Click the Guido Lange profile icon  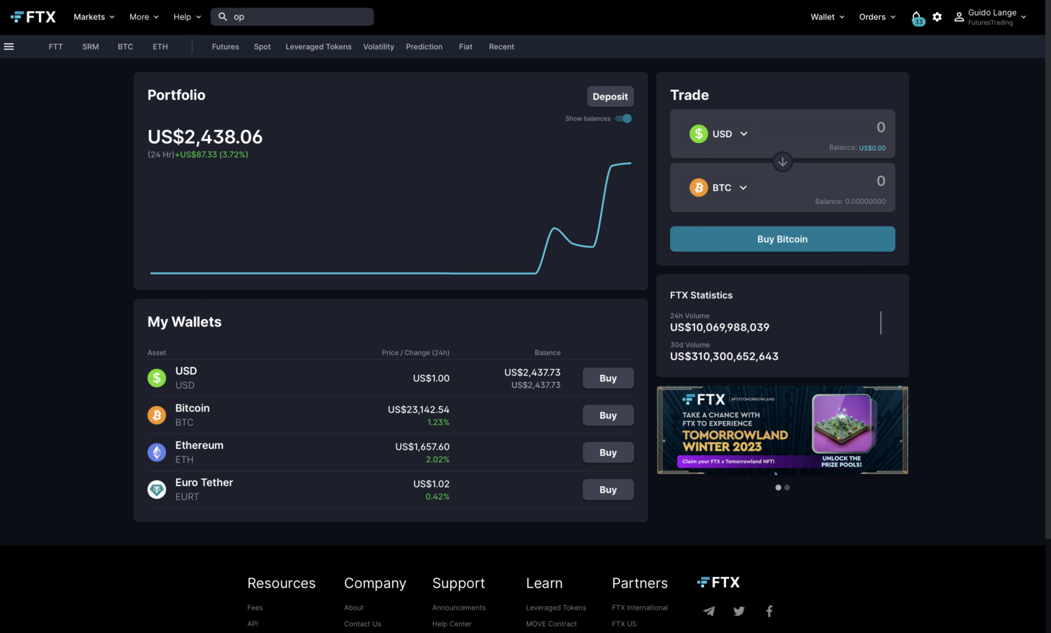pyautogui.click(x=959, y=16)
